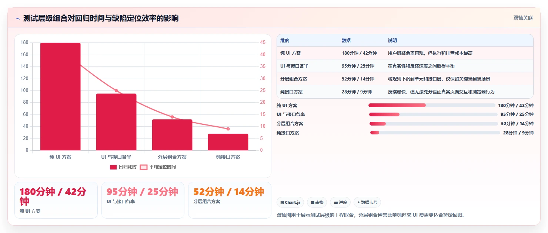Click the 纯接口方案 progress bar
This screenshot has height=233, width=548.
pyautogui.click(x=435, y=133)
